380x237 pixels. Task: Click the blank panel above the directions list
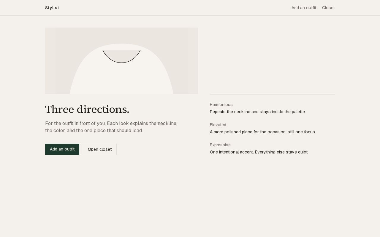272,61
